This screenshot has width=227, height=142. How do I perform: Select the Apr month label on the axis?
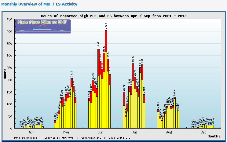[31, 133]
